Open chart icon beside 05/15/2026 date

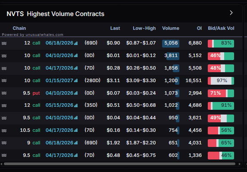click(x=76, y=105)
